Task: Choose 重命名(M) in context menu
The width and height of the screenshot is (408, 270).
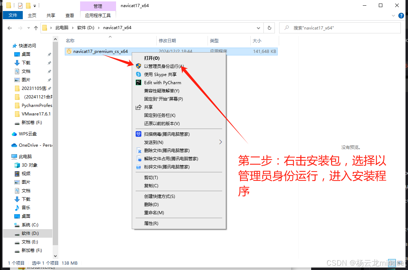Action: tap(179, 212)
